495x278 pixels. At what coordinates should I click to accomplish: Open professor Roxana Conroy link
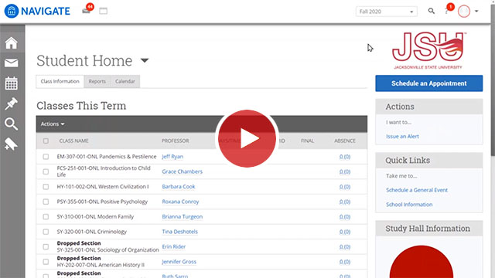coord(180,202)
